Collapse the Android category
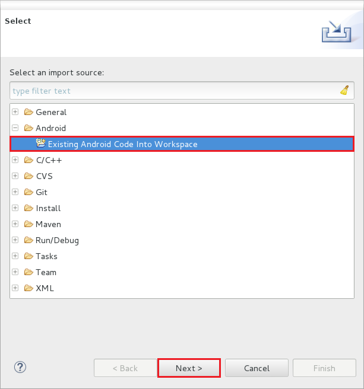The image size is (364, 389). [15, 128]
